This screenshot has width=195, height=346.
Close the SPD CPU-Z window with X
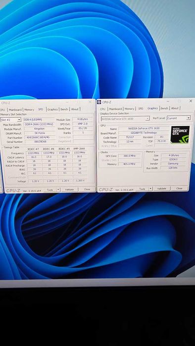[90, 102]
